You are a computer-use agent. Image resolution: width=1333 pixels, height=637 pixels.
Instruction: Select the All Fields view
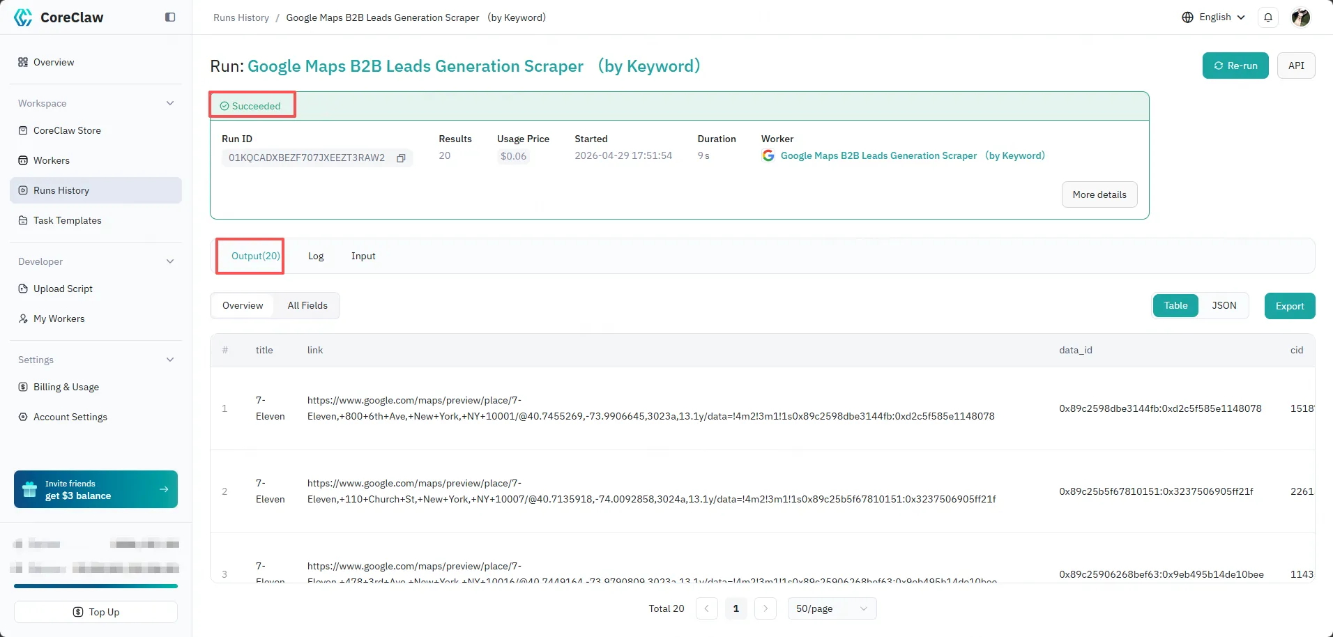307,305
